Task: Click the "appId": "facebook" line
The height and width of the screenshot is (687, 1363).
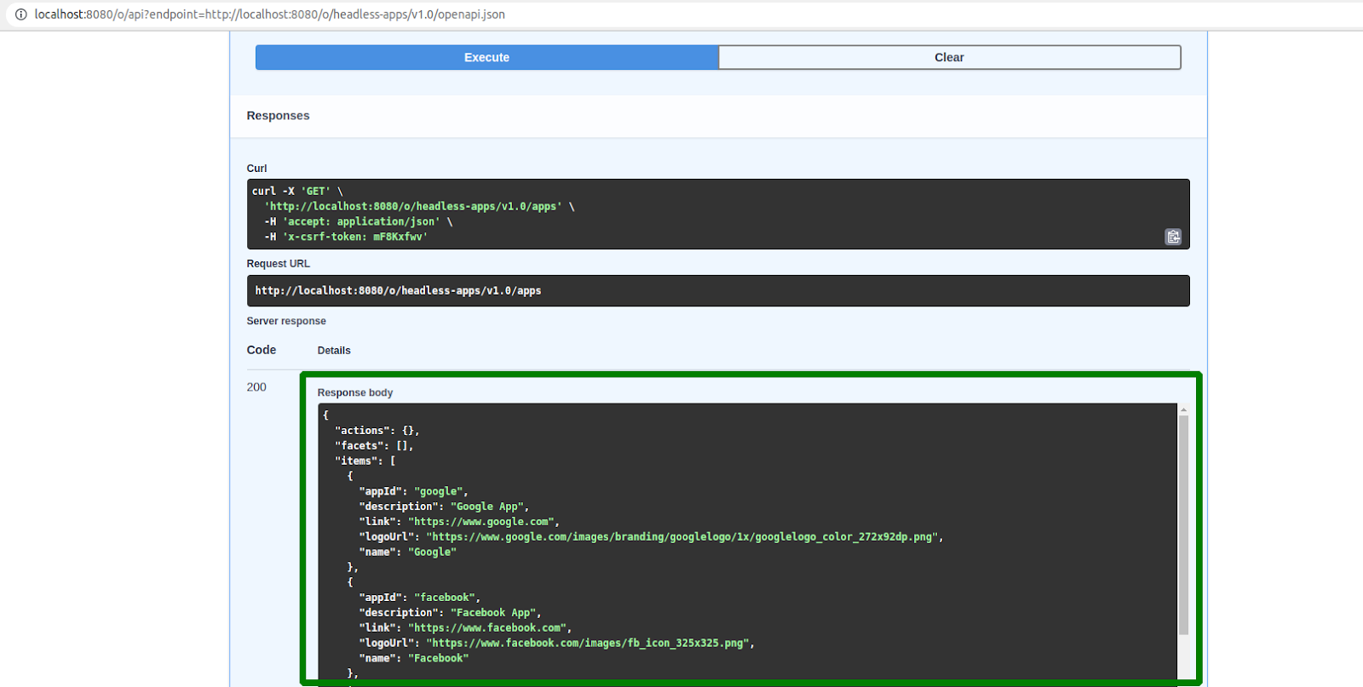Action: point(419,598)
